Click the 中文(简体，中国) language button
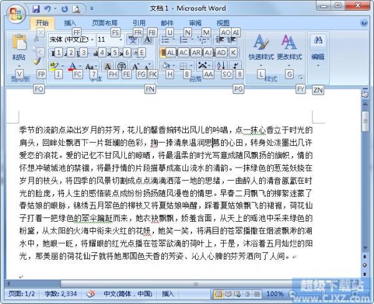The height and width of the screenshot is (304, 374). pos(127,293)
